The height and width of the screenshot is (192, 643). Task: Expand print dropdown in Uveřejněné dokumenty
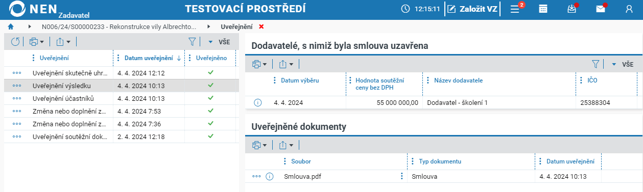pos(259,145)
